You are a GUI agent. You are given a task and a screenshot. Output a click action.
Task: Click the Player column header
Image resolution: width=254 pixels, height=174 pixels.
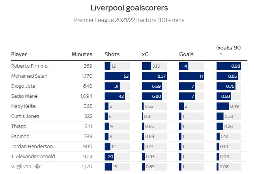[x=19, y=55]
